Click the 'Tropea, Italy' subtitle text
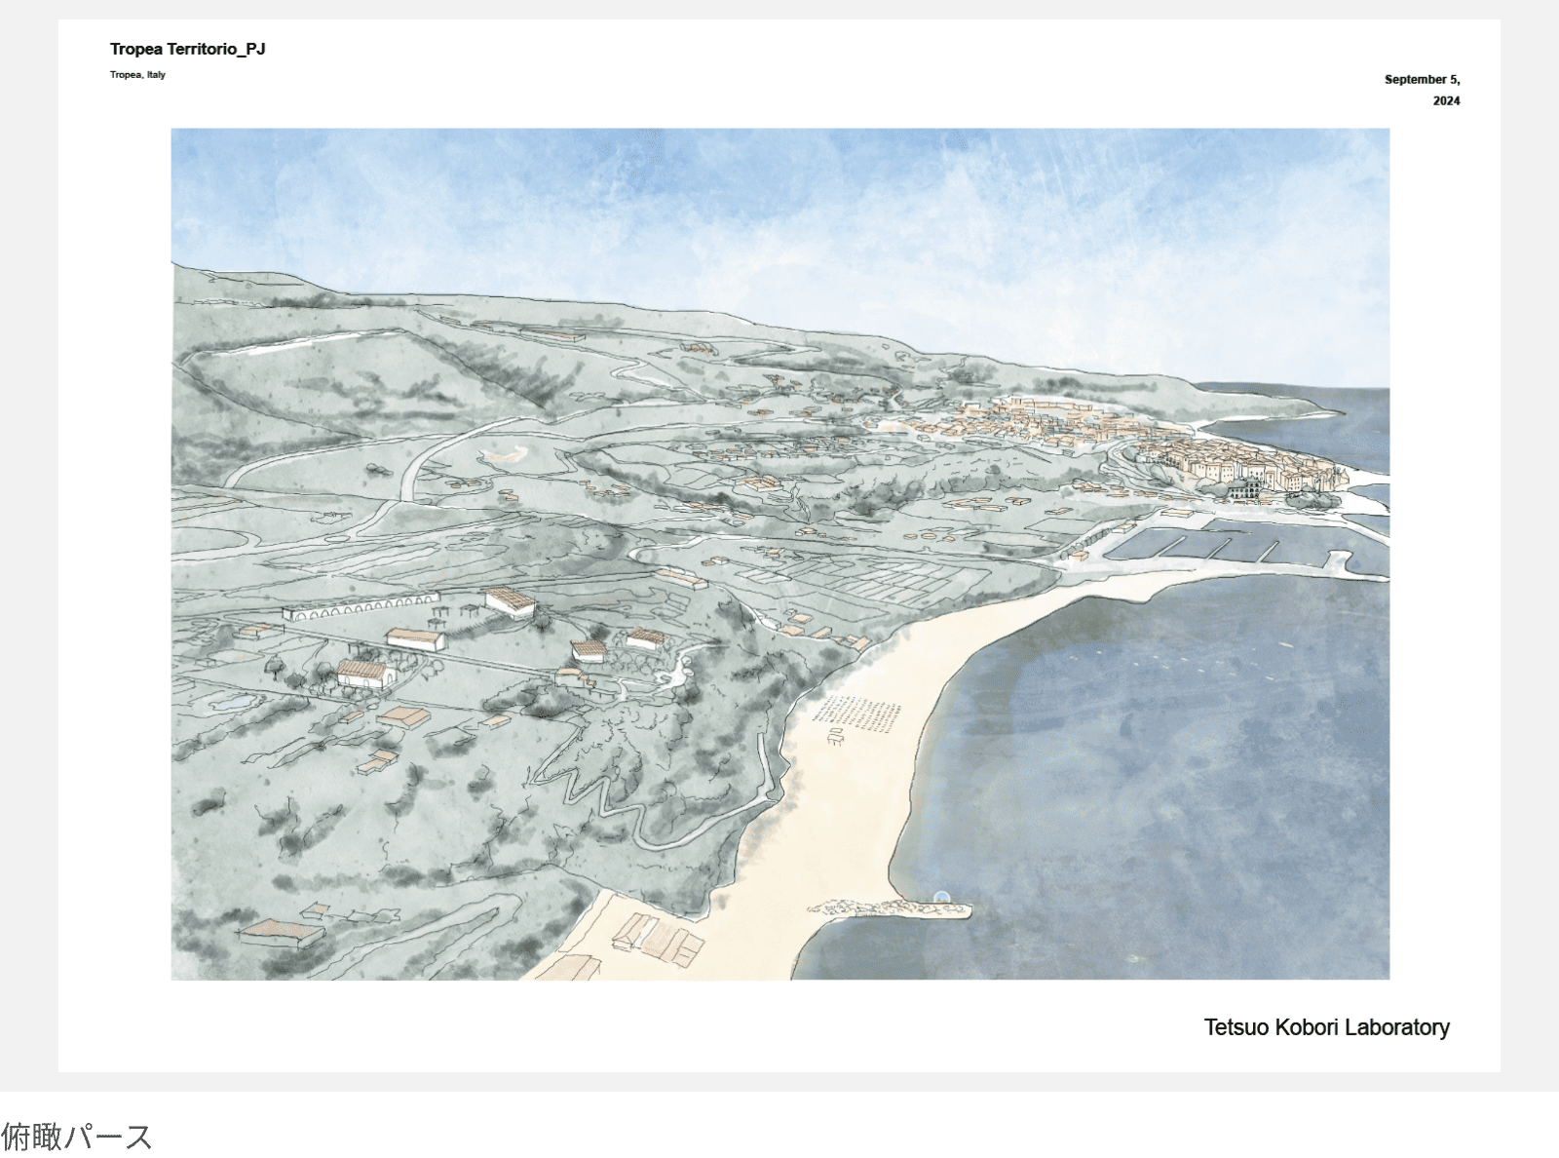Viewport: 1559px width, 1158px height. pos(137,75)
